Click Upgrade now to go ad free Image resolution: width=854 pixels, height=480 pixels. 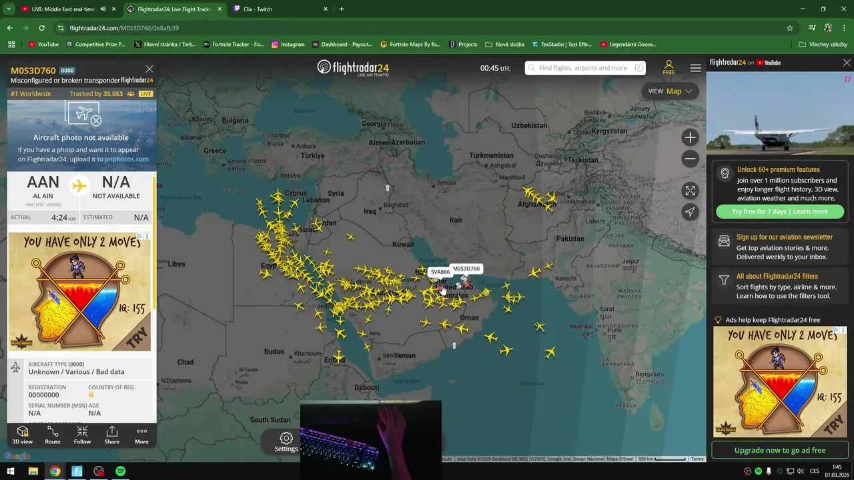(x=779, y=450)
